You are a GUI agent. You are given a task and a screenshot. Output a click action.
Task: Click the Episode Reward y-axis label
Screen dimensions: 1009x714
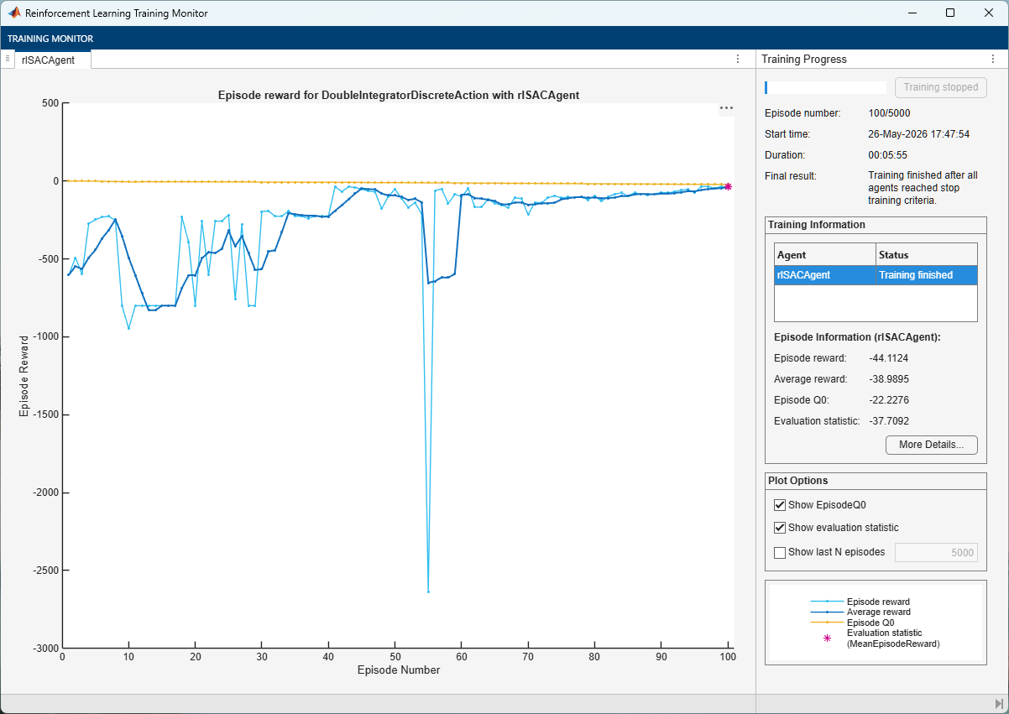[x=24, y=376]
